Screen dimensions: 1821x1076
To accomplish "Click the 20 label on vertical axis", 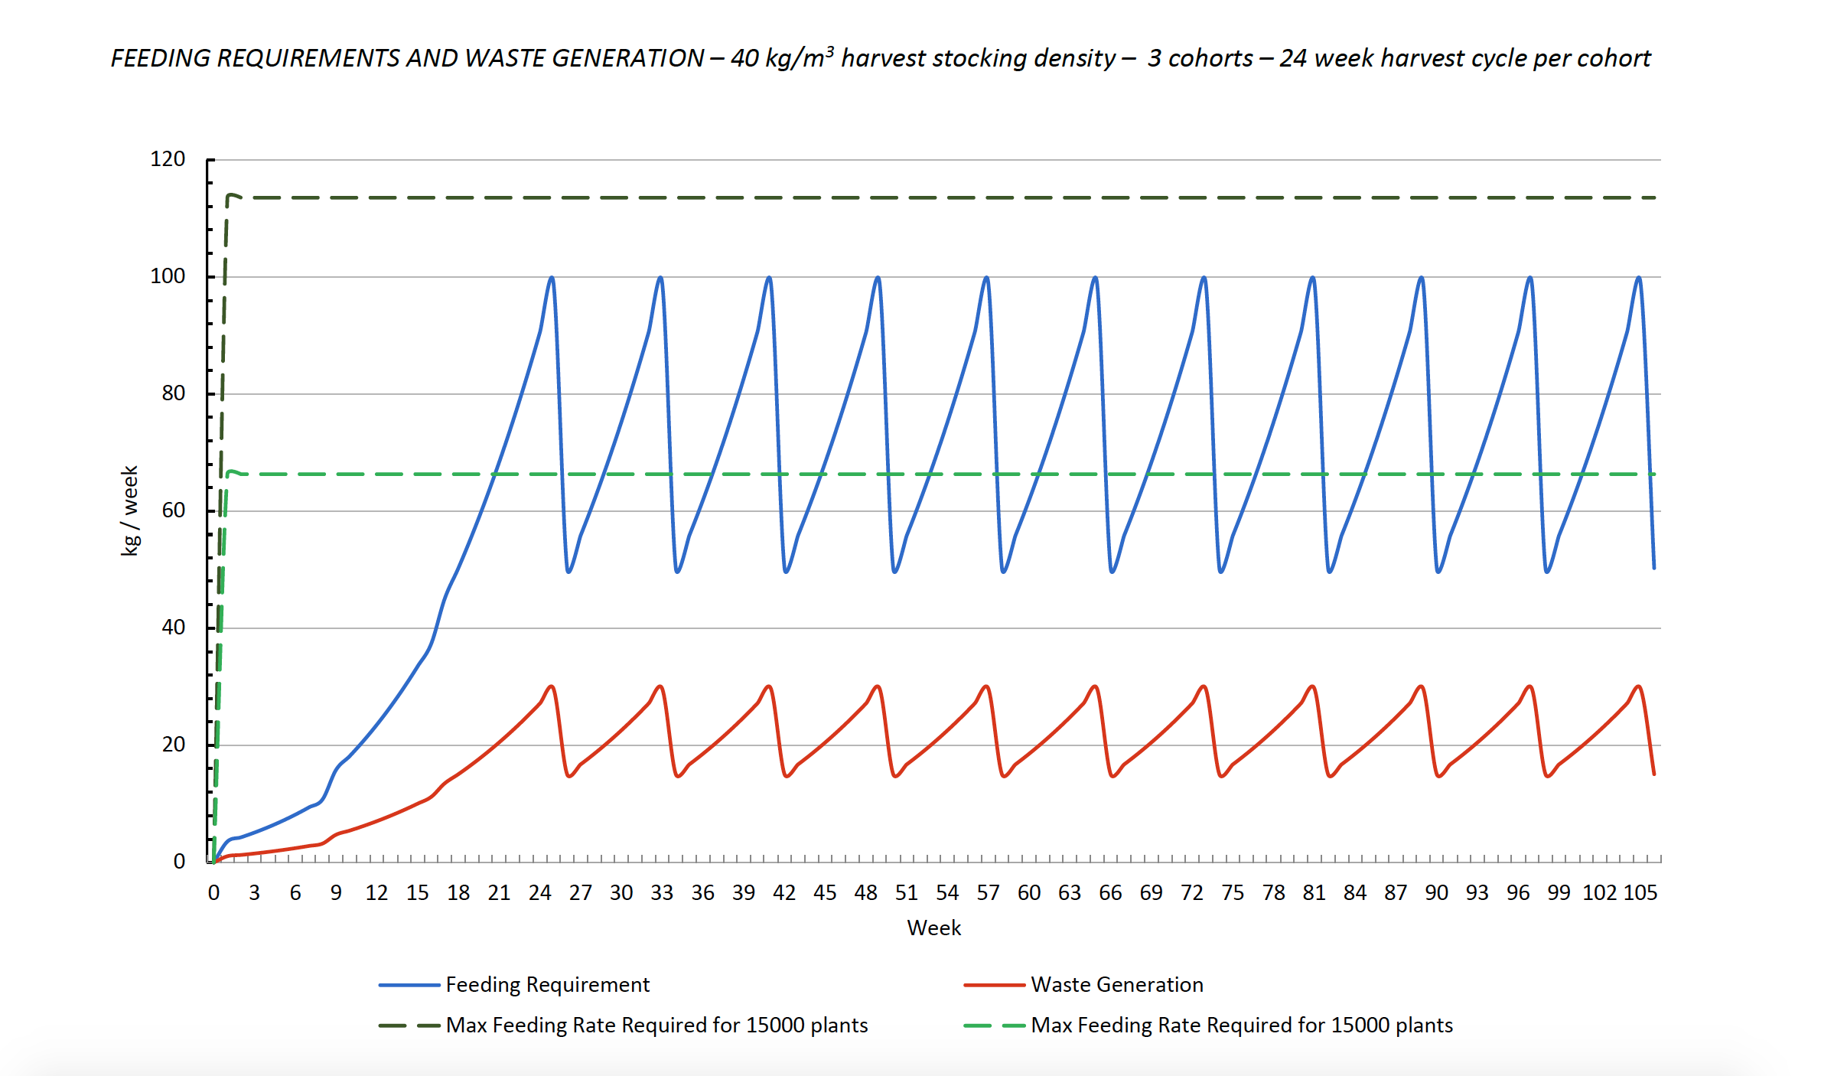I will point(173,745).
